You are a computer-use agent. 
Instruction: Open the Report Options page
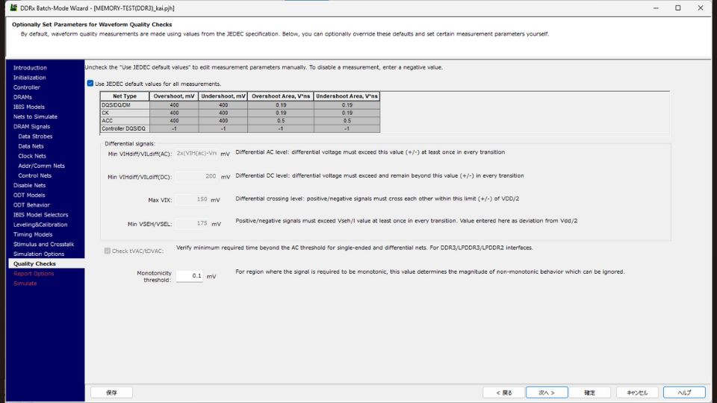pos(34,274)
